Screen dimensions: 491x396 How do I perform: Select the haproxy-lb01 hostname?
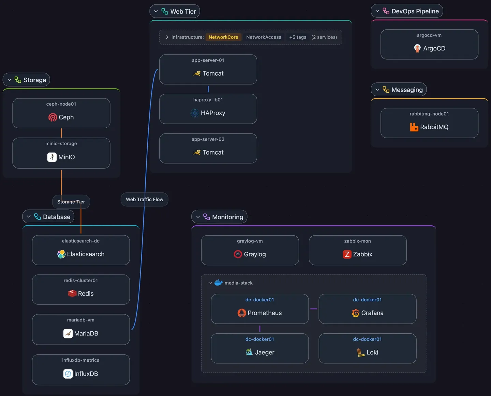(x=208, y=100)
